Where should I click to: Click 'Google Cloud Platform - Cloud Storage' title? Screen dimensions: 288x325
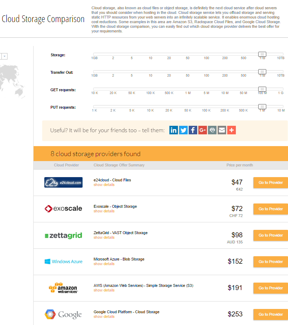point(126,312)
